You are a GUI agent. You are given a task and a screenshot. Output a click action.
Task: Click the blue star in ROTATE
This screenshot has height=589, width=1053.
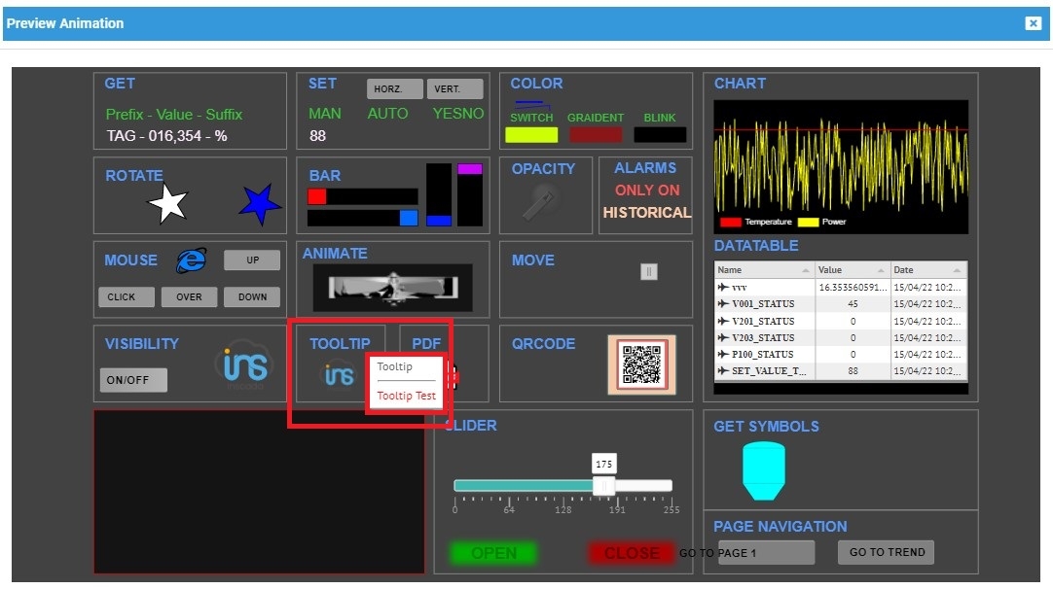point(260,204)
